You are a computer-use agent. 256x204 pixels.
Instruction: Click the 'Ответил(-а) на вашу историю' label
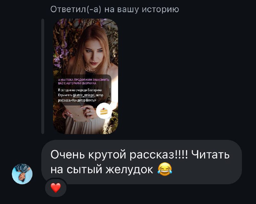[115, 9]
